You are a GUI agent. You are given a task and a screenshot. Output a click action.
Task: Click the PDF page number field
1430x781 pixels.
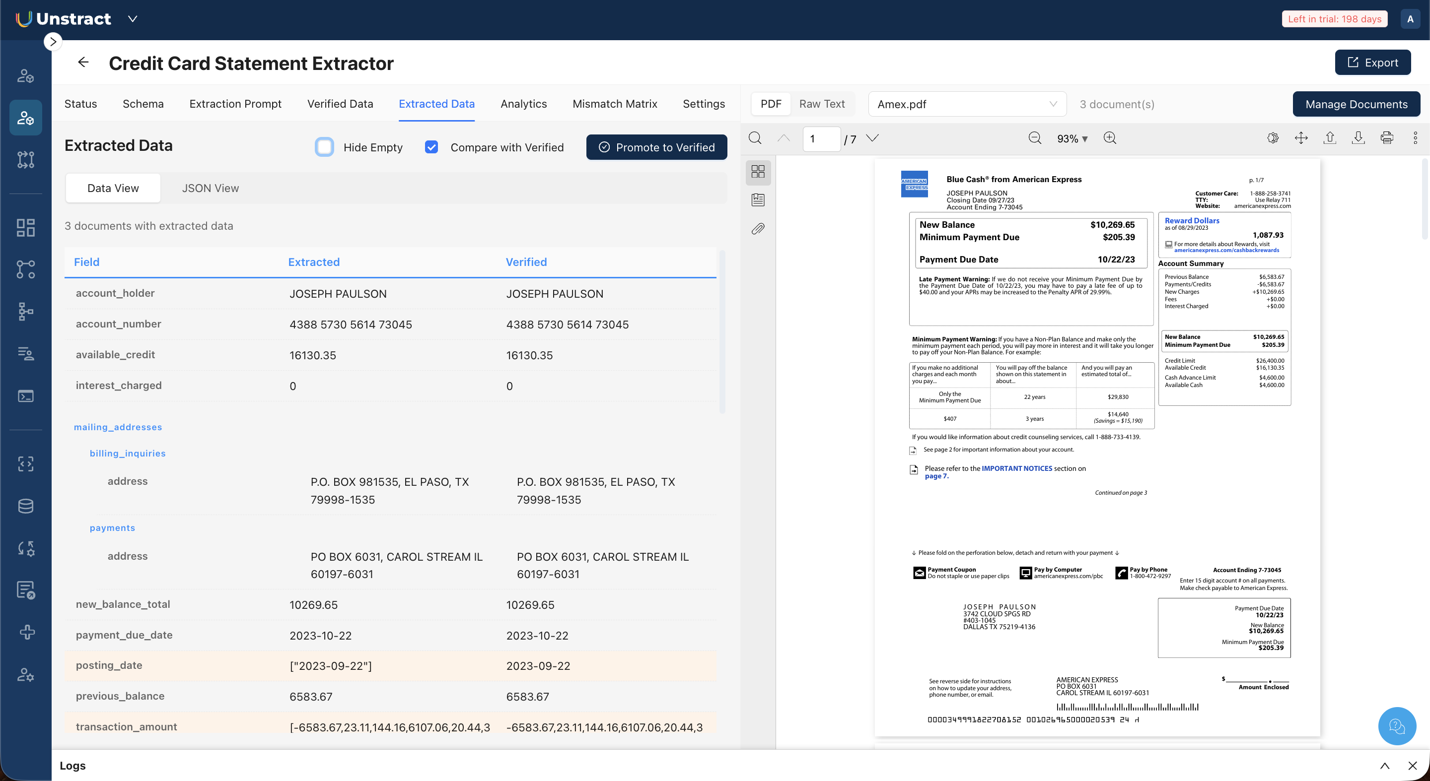point(821,138)
